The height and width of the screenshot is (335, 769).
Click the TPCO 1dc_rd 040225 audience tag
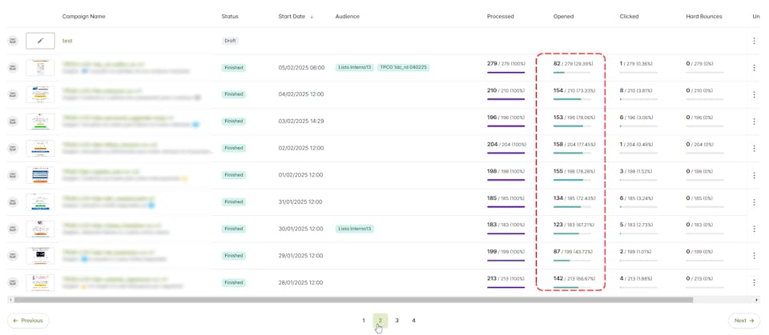403,68
